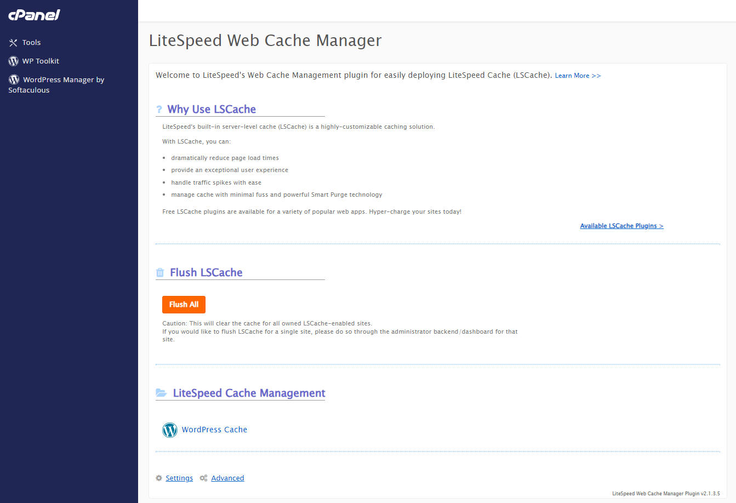Click 'handle traffic spikes with ease' bullet
The height and width of the screenshot is (503, 736).
tap(216, 182)
